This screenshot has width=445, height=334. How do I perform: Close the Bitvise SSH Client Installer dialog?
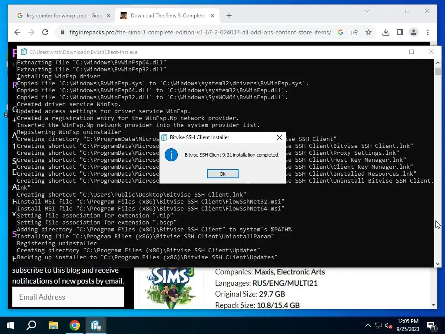279,137
